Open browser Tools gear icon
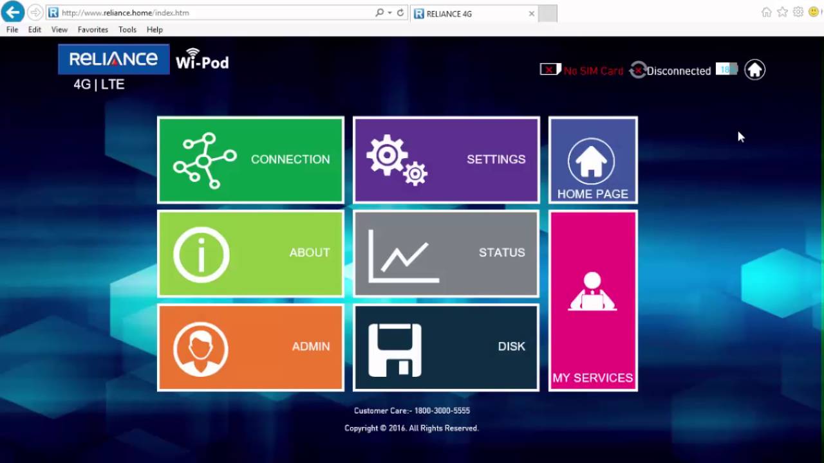824x463 pixels. (798, 12)
